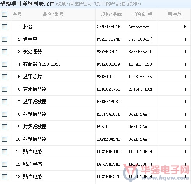Image resolution: width=191 pixels, height=184 pixels.
Task: Tick checkbox next to 微处理器
Action: point(4,52)
